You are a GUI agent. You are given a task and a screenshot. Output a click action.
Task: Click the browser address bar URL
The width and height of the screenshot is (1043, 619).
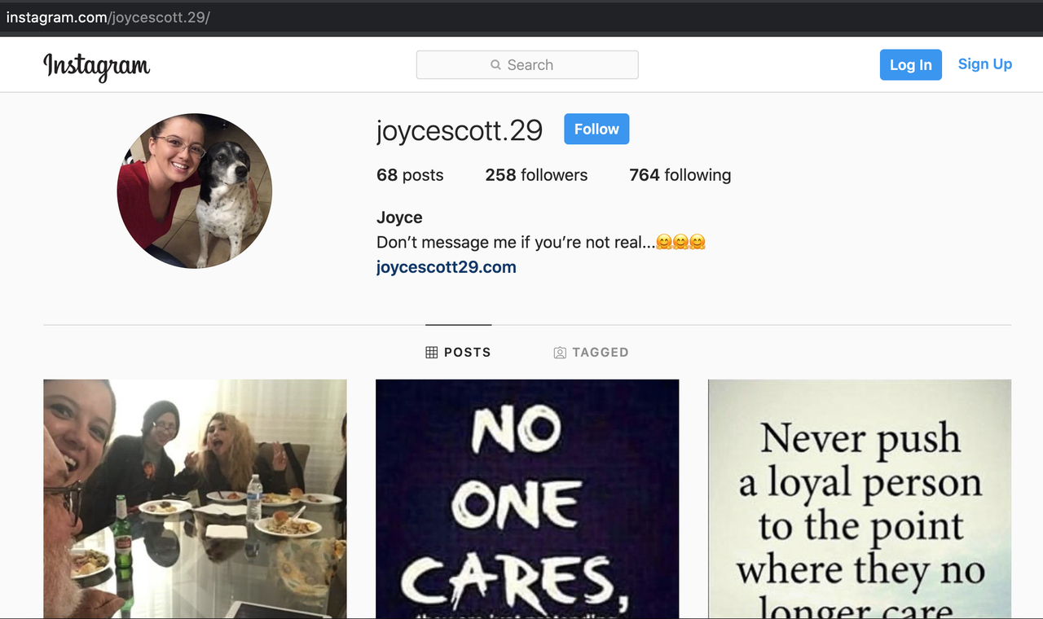coord(108,17)
